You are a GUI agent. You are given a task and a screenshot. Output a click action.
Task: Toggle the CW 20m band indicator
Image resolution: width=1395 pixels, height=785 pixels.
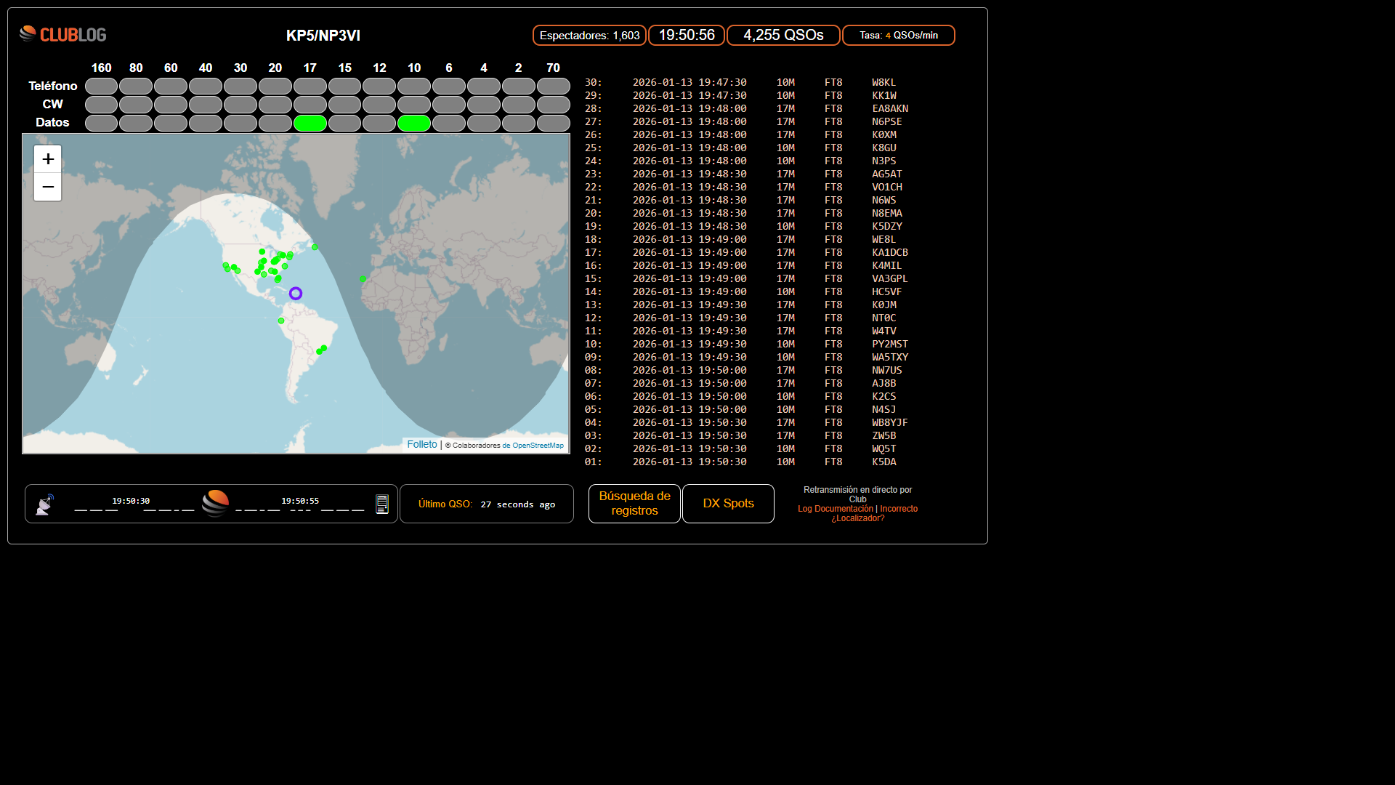275,105
